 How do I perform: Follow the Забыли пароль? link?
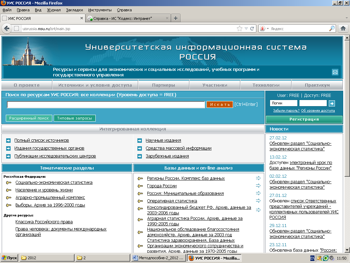coord(286,111)
